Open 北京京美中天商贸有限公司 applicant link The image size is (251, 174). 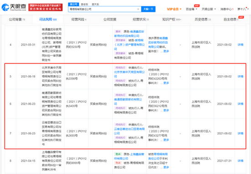[x=129, y=74]
